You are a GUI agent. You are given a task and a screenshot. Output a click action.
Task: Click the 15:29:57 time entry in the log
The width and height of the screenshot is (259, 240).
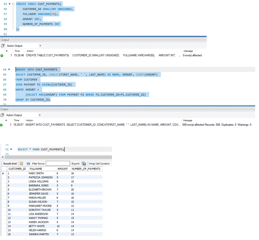[18, 124]
